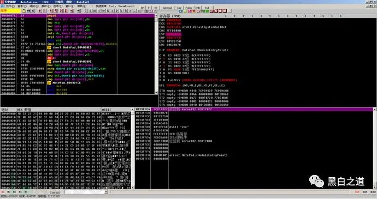Show Source window via S icon

click(139, 11)
